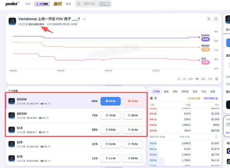
Task: Click the MW badge in header
Action: [x=42, y=4]
